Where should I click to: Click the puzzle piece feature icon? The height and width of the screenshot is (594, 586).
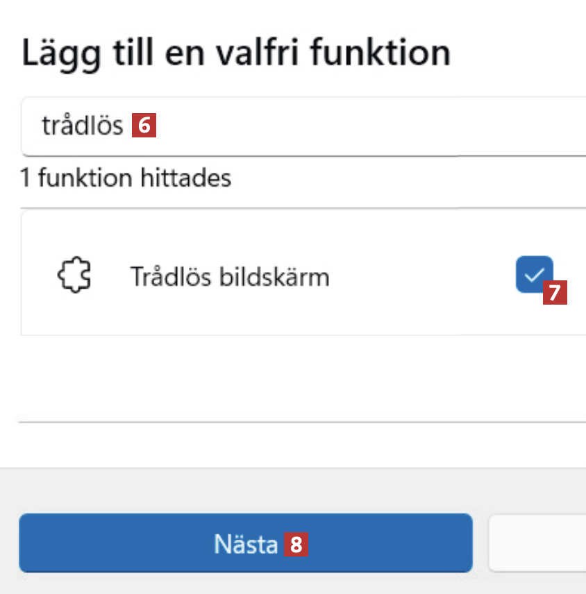[x=74, y=277]
